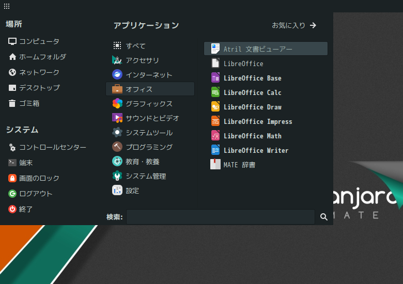Click the LibreOffice Math pink icon
This screenshot has height=284, width=403.
point(215,135)
